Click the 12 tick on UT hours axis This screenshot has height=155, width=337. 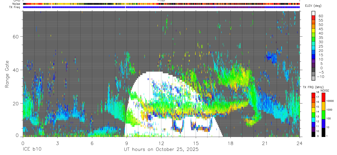coord(161,143)
